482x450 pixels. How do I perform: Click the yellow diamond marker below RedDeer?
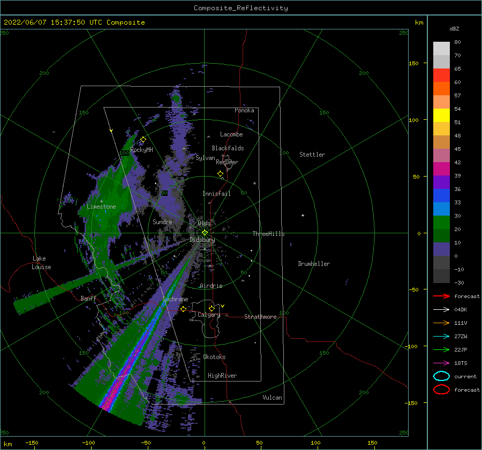pos(220,174)
